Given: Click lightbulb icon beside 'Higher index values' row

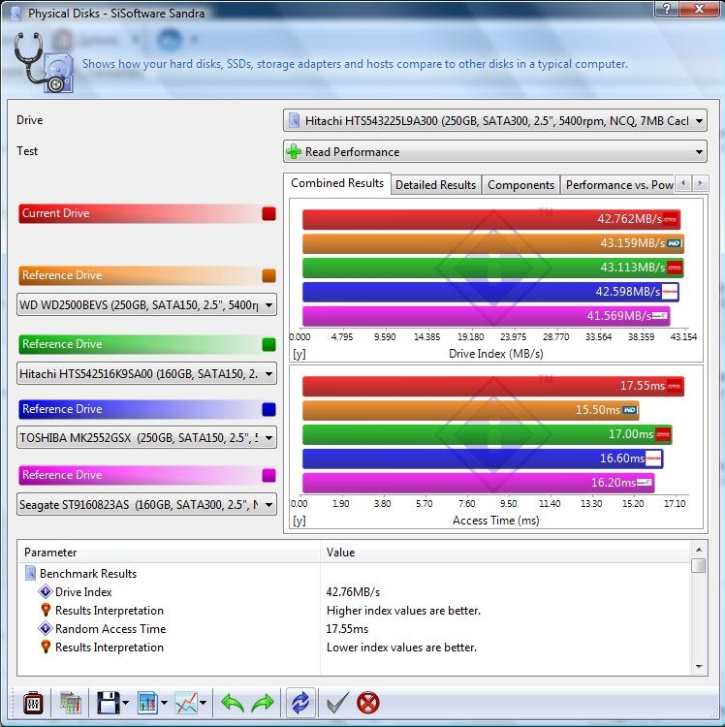Looking at the screenshot, I should (46, 610).
